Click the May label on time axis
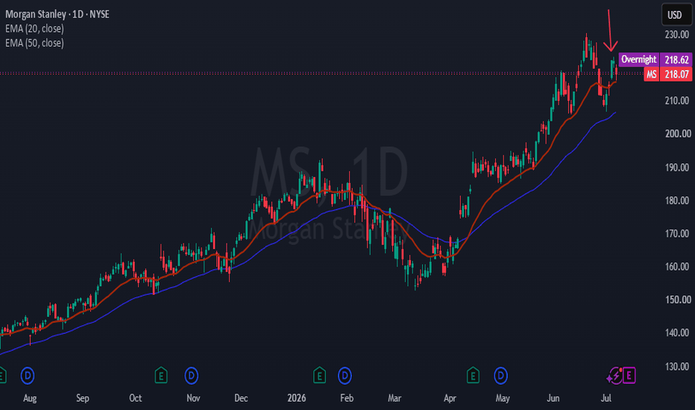Screen dimensions: 695x410 [x=503, y=398]
